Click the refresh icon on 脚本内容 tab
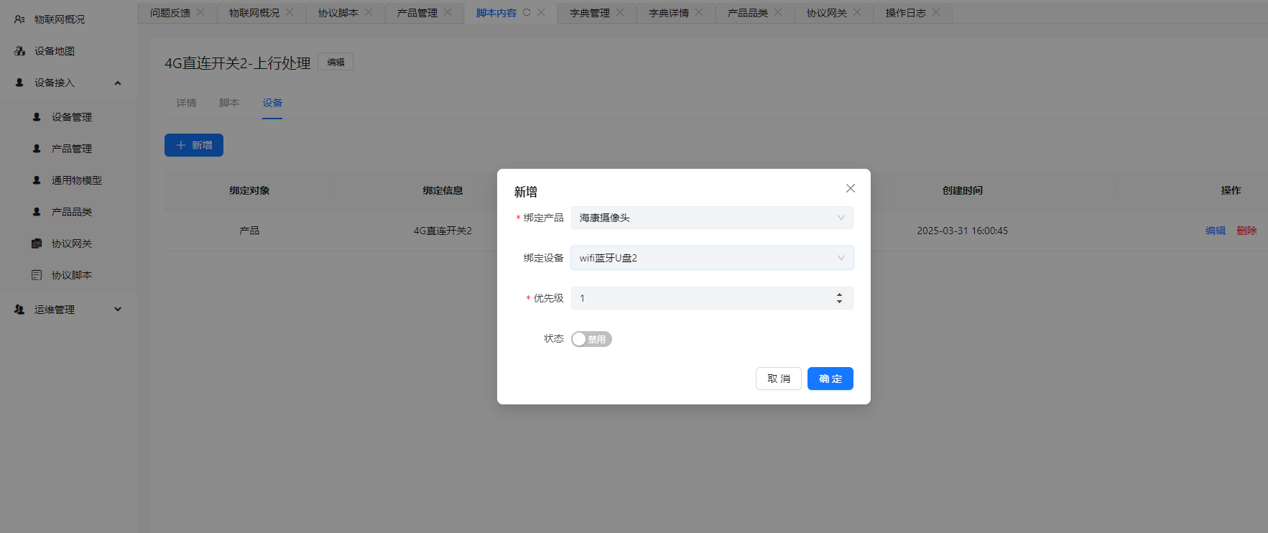1268x533 pixels. [x=527, y=13]
